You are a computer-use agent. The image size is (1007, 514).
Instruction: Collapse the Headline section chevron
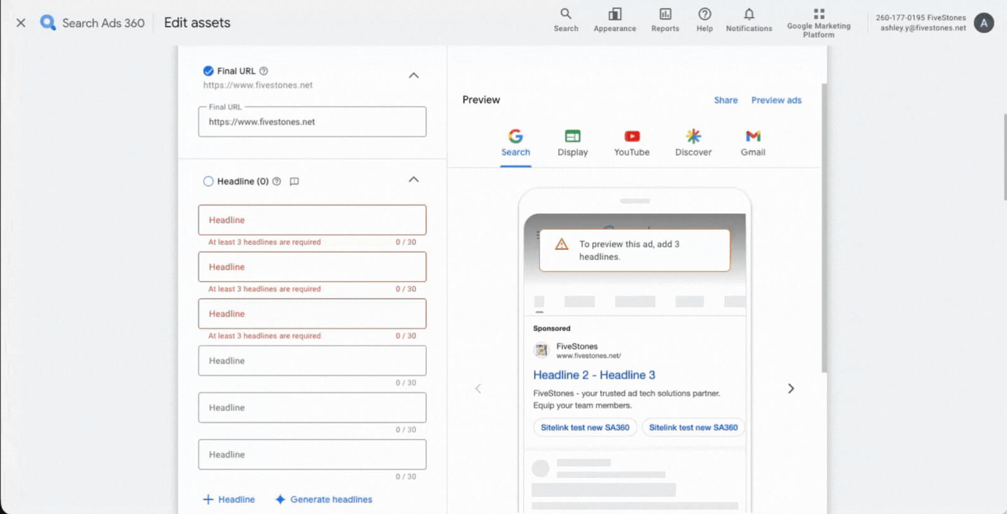pos(414,179)
